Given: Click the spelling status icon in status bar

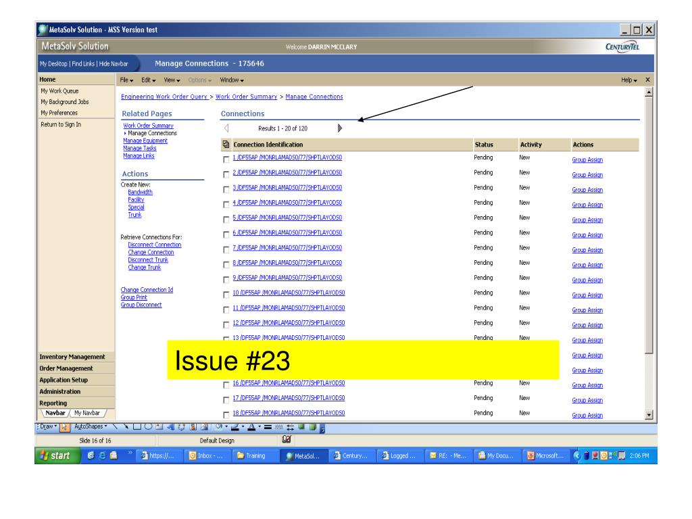Looking at the screenshot, I should 287,439.
